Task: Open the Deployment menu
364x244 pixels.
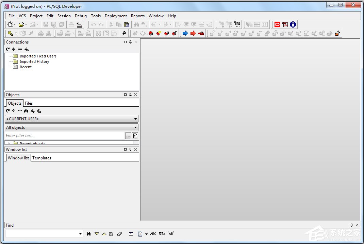Action: click(x=116, y=16)
